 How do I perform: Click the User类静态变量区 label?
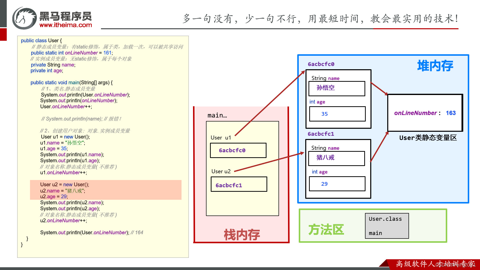pos(428,138)
